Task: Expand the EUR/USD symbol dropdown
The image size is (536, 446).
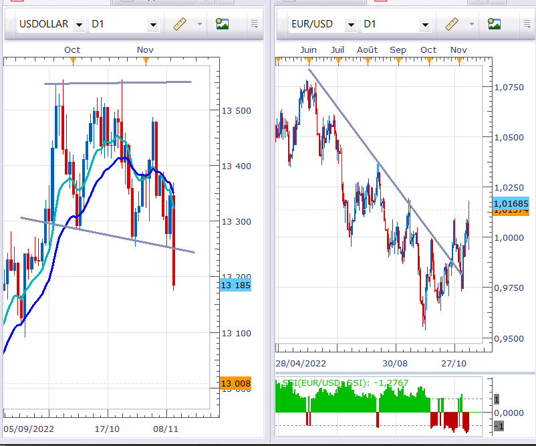Action: [x=351, y=25]
